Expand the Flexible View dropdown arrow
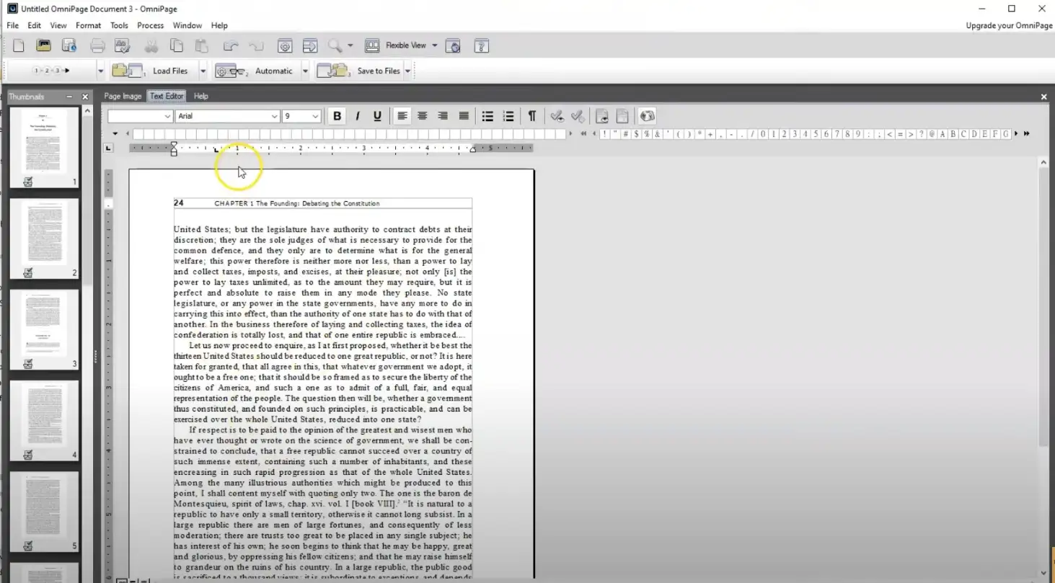The height and width of the screenshot is (583, 1055). pyautogui.click(x=435, y=45)
